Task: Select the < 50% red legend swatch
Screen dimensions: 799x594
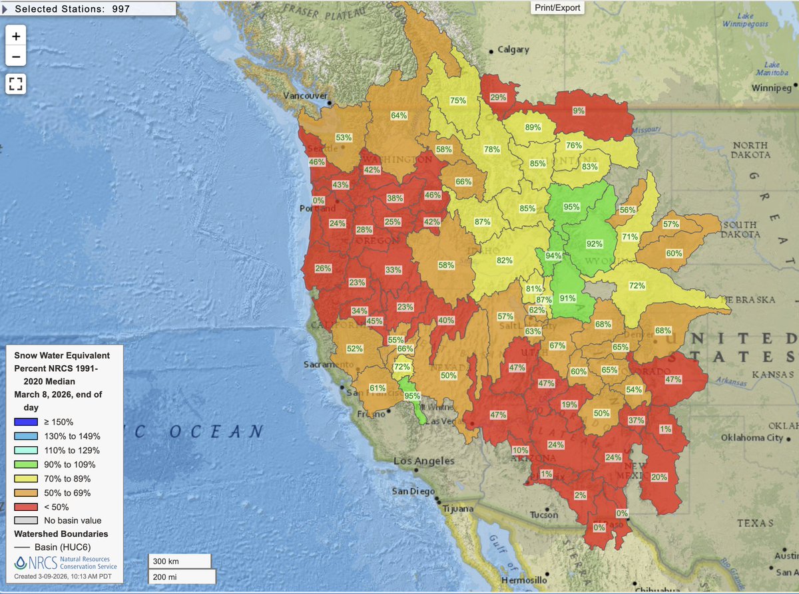Action: (25, 507)
